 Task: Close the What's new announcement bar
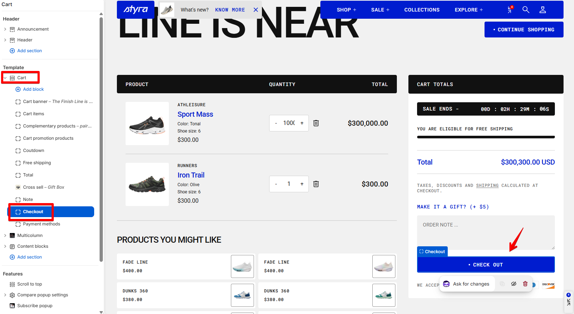[256, 10]
